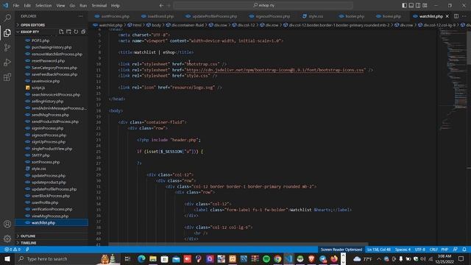Create new folder in ESHOP RTY

pyautogui.click(x=68, y=32)
